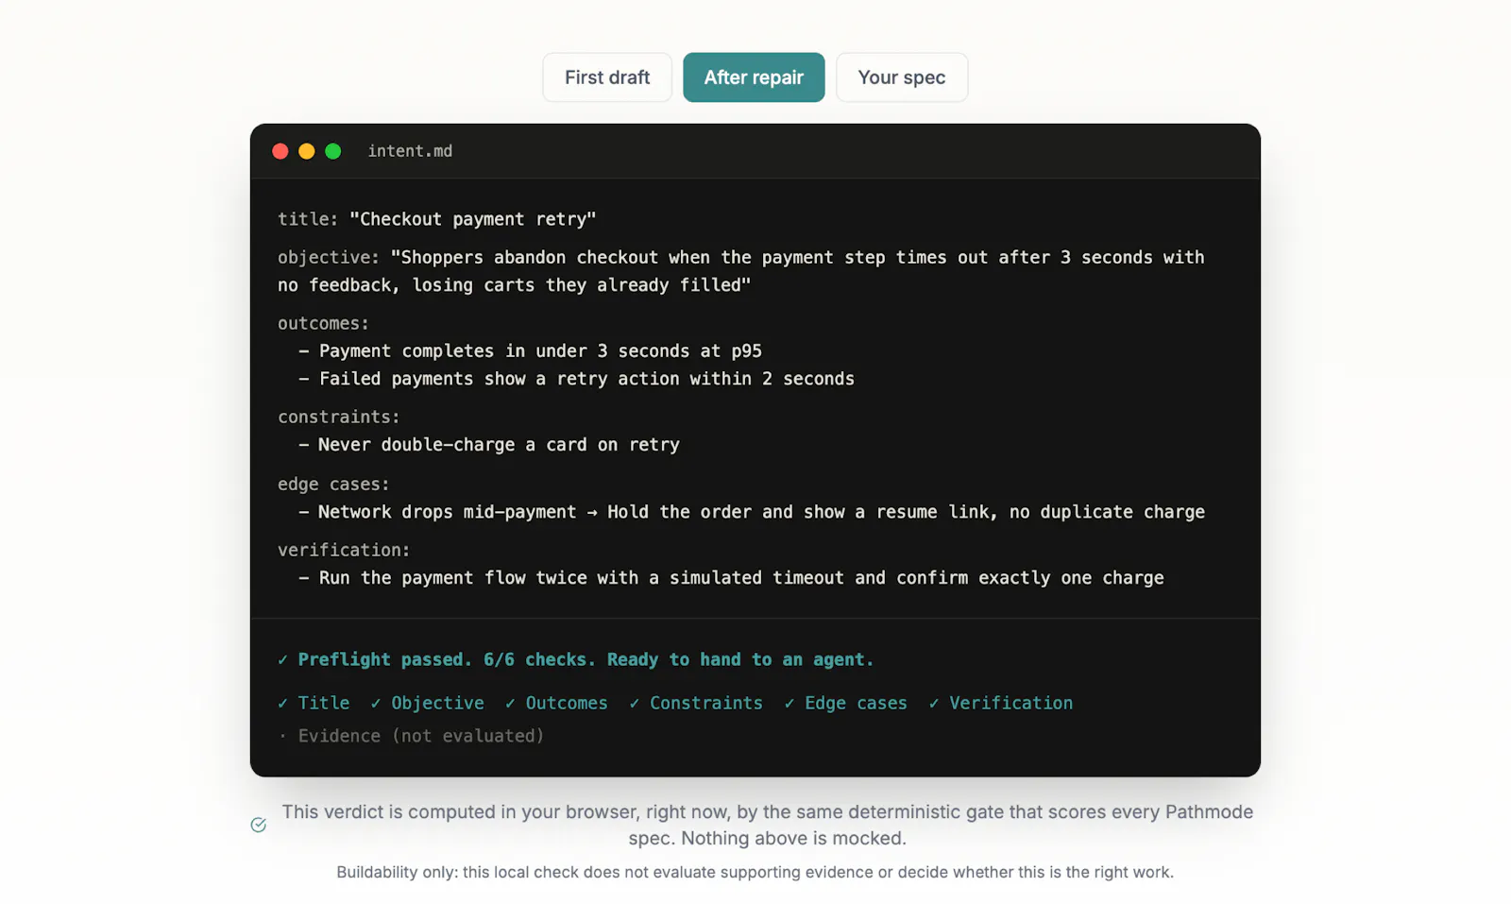Click the yellow window dot
The width and height of the screenshot is (1511, 904).
point(307,151)
